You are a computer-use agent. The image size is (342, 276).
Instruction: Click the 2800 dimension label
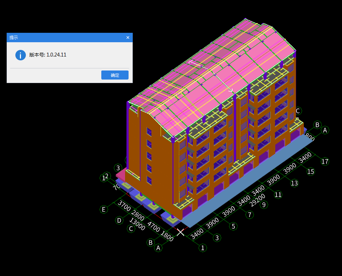pyautogui.click(x=138, y=216)
